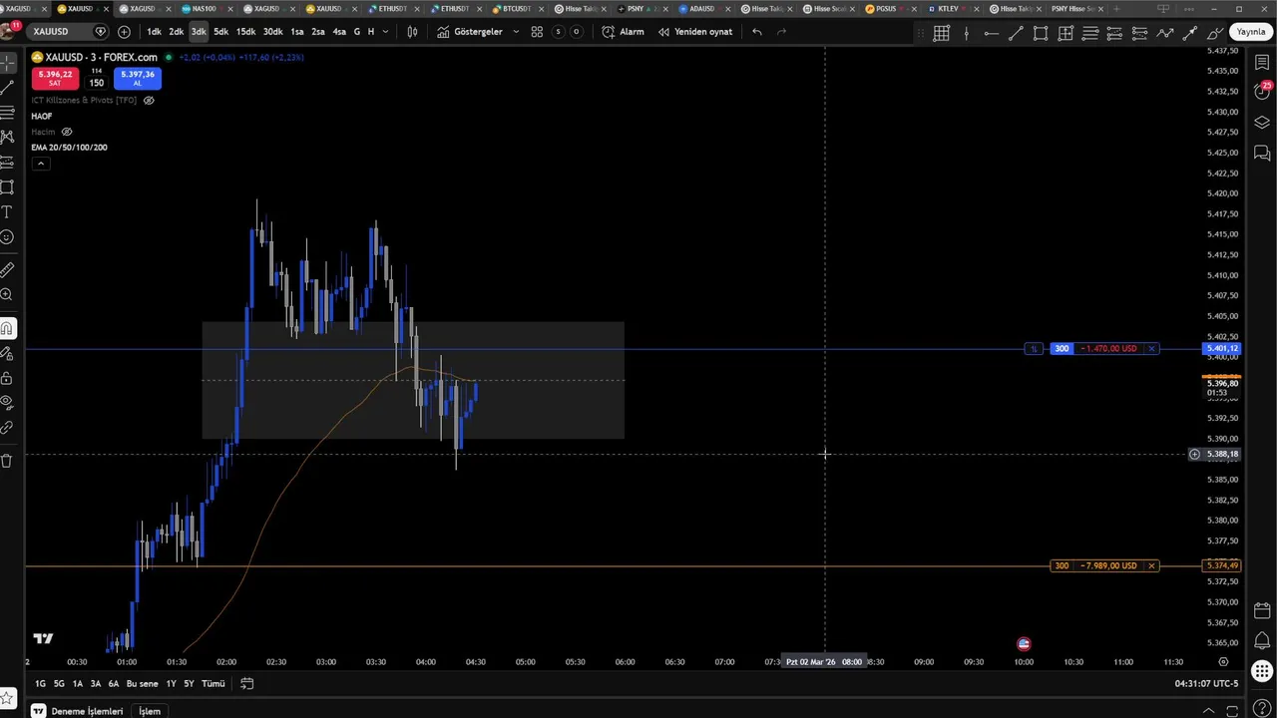The height and width of the screenshot is (718, 1277).
Task: Open the chat messages panel icon
Action: point(1262,154)
